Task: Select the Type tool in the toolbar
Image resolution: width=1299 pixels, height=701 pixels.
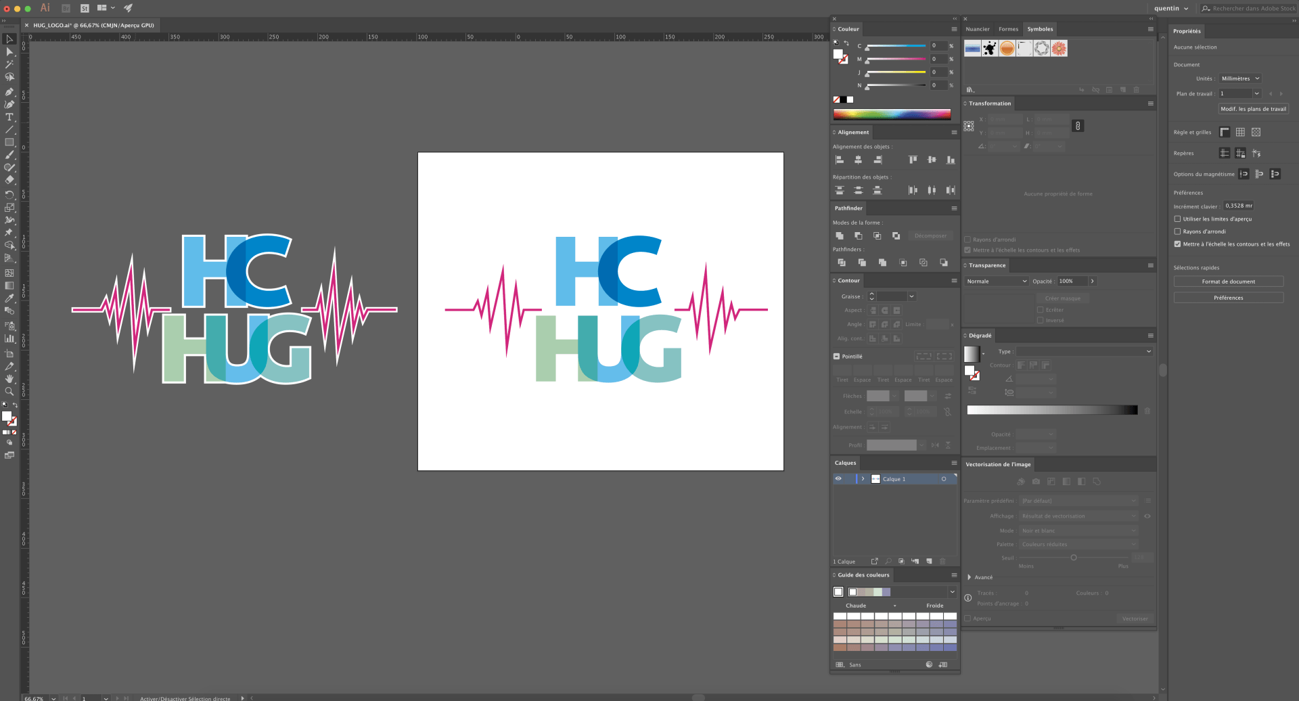Action: [x=9, y=116]
